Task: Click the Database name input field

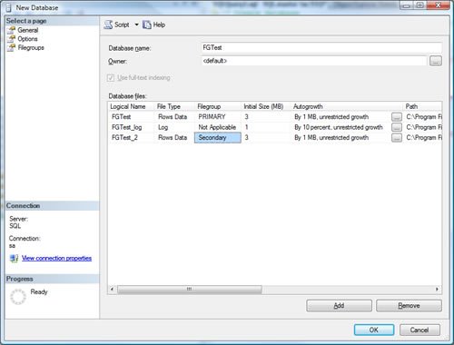Action: click(321, 47)
